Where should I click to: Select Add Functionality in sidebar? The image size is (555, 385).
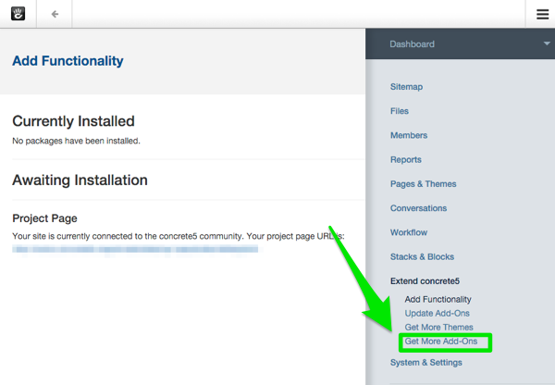coord(438,299)
